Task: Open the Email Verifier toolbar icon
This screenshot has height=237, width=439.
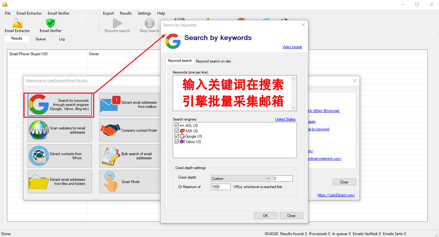Action: 51,25
